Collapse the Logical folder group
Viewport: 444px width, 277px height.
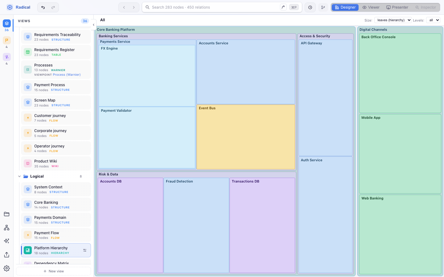pos(19,176)
